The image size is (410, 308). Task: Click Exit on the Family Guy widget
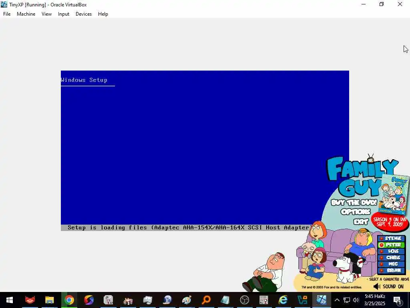click(361, 222)
